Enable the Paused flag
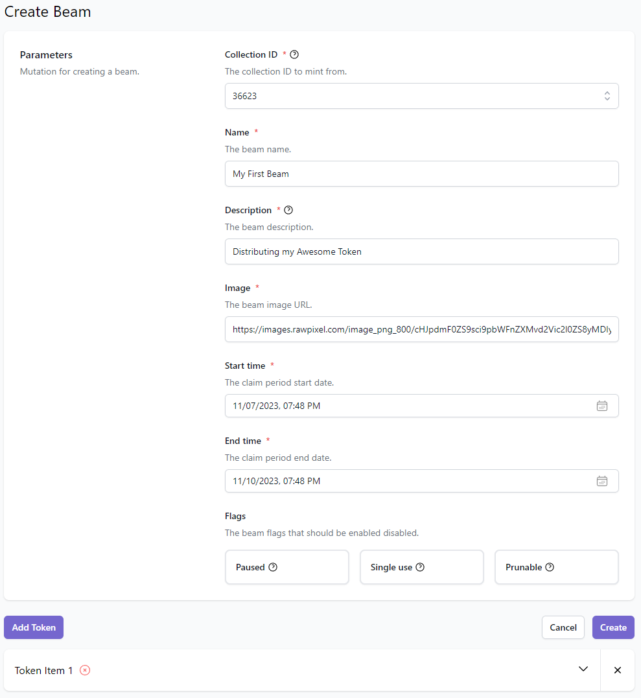 tap(287, 567)
